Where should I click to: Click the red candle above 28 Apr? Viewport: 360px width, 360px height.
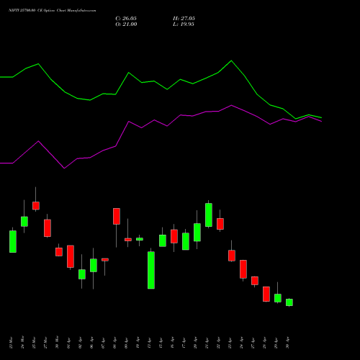pos(266,294)
